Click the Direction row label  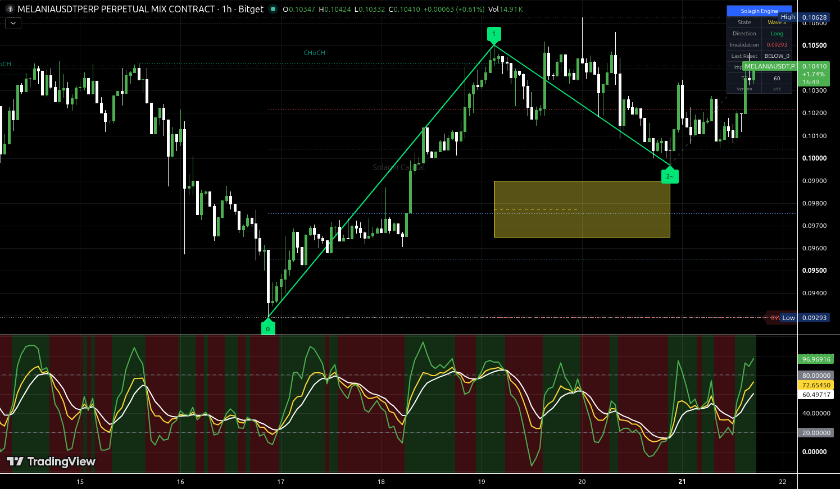click(744, 34)
